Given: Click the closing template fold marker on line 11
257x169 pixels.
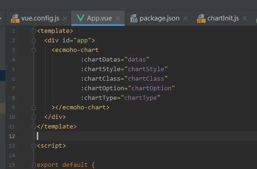Looking at the screenshot, I should pyautogui.click(x=34, y=127).
